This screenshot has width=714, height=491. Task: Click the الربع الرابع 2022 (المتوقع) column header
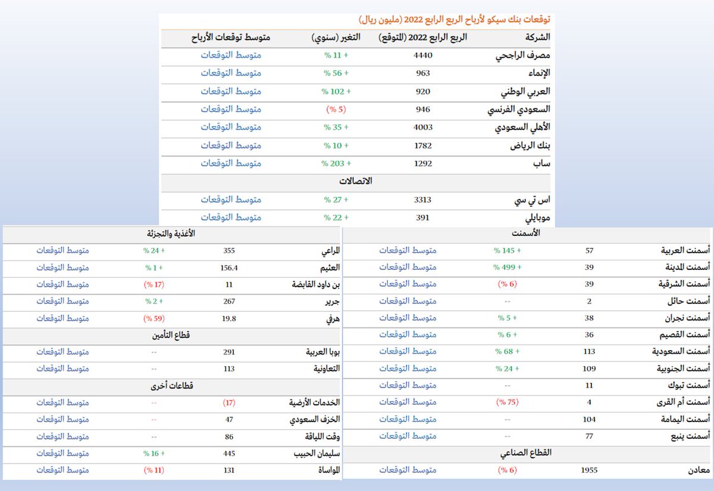point(422,37)
